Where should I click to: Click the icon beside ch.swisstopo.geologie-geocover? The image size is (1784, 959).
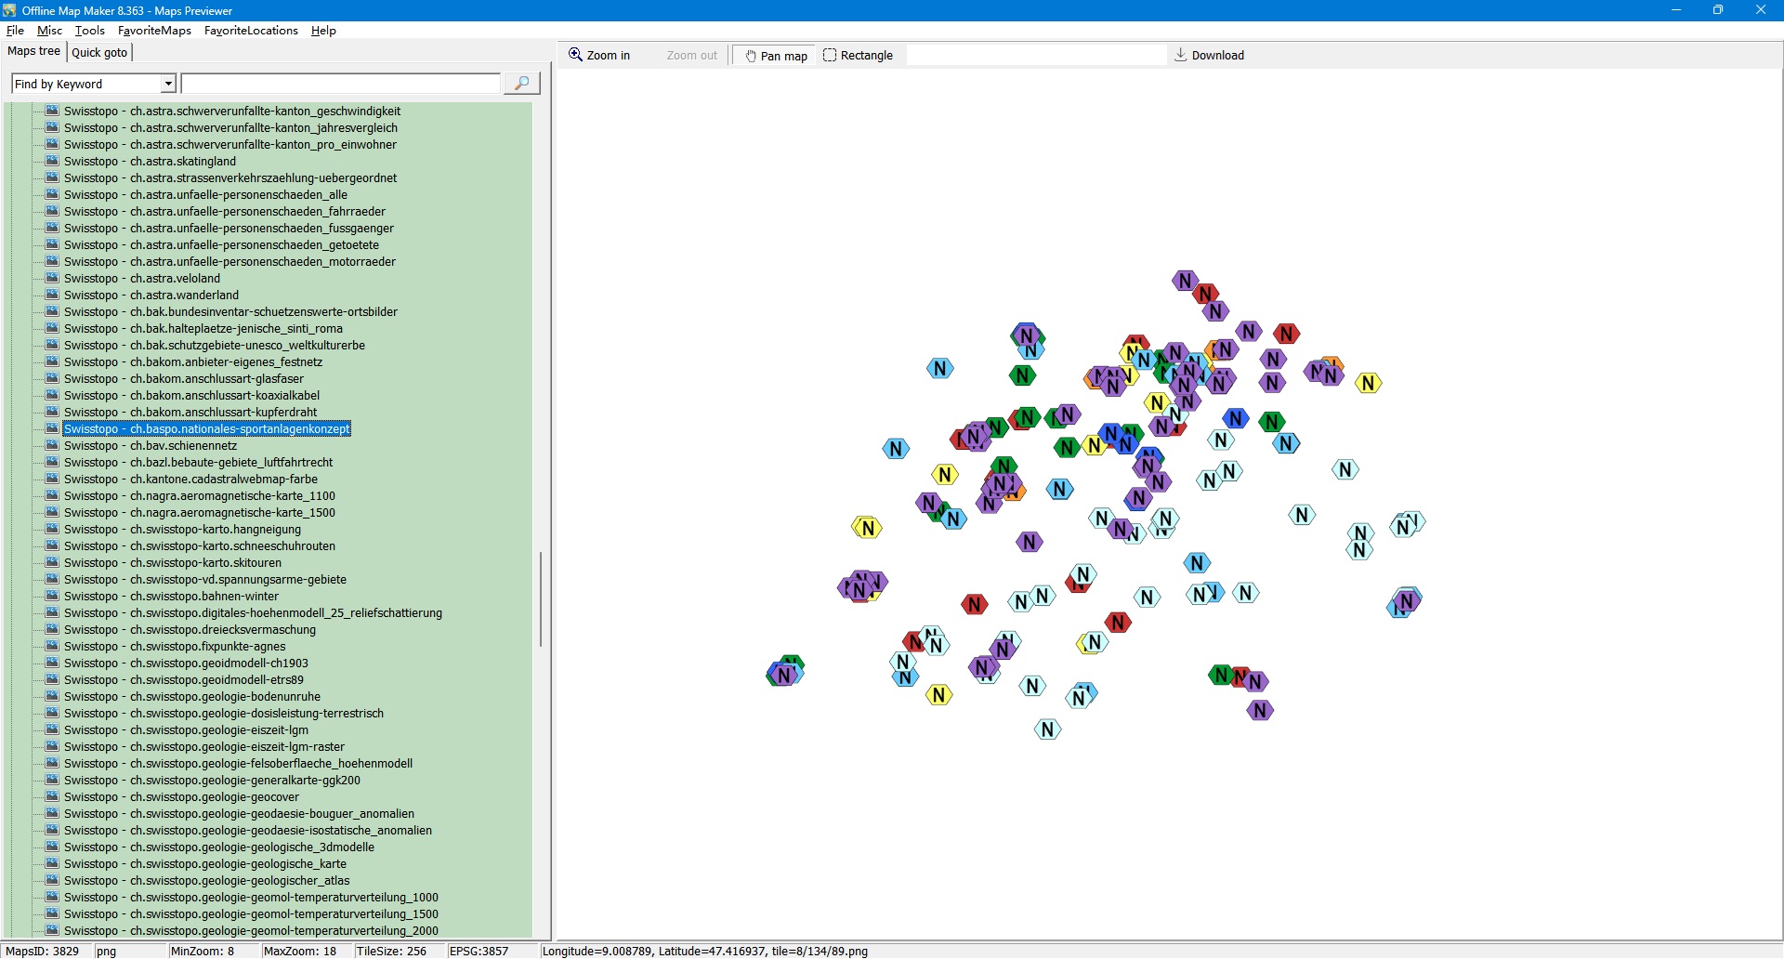pos(53,796)
